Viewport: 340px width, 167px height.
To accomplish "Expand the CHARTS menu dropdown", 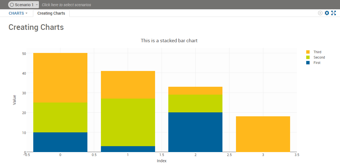I will (18, 13).
